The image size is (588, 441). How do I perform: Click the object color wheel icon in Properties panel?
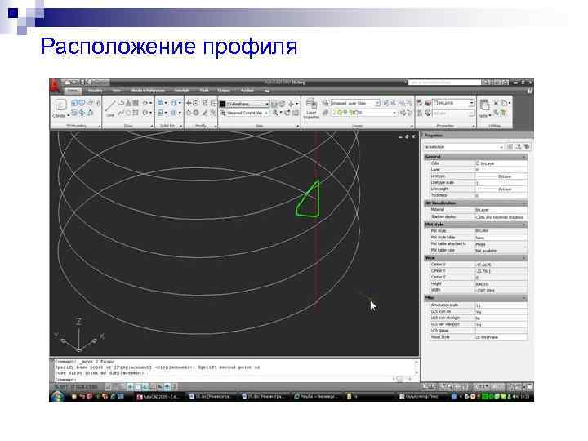click(x=428, y=103)
